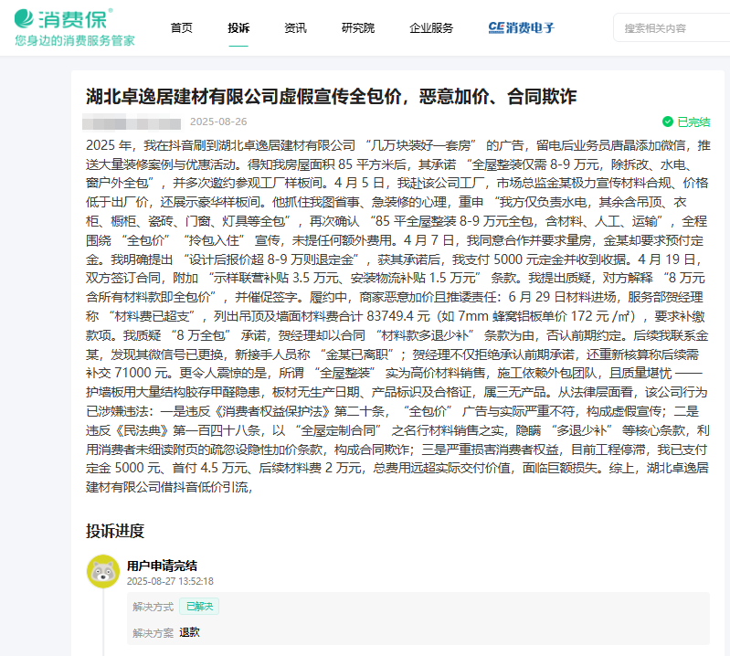Click the blurred username next to date

[x=132, y=122]
